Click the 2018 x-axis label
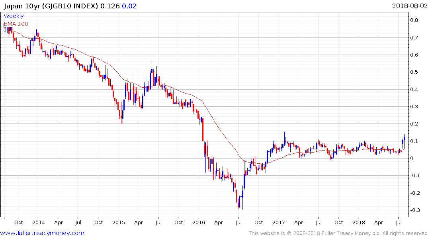This screenshot has width=428, height=239. 358,223
